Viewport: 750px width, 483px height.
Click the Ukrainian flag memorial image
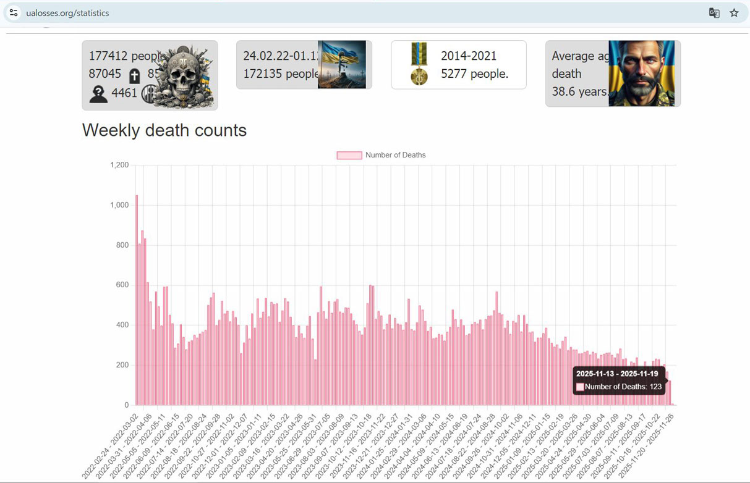pyautogui.click(x=341, y=65)
